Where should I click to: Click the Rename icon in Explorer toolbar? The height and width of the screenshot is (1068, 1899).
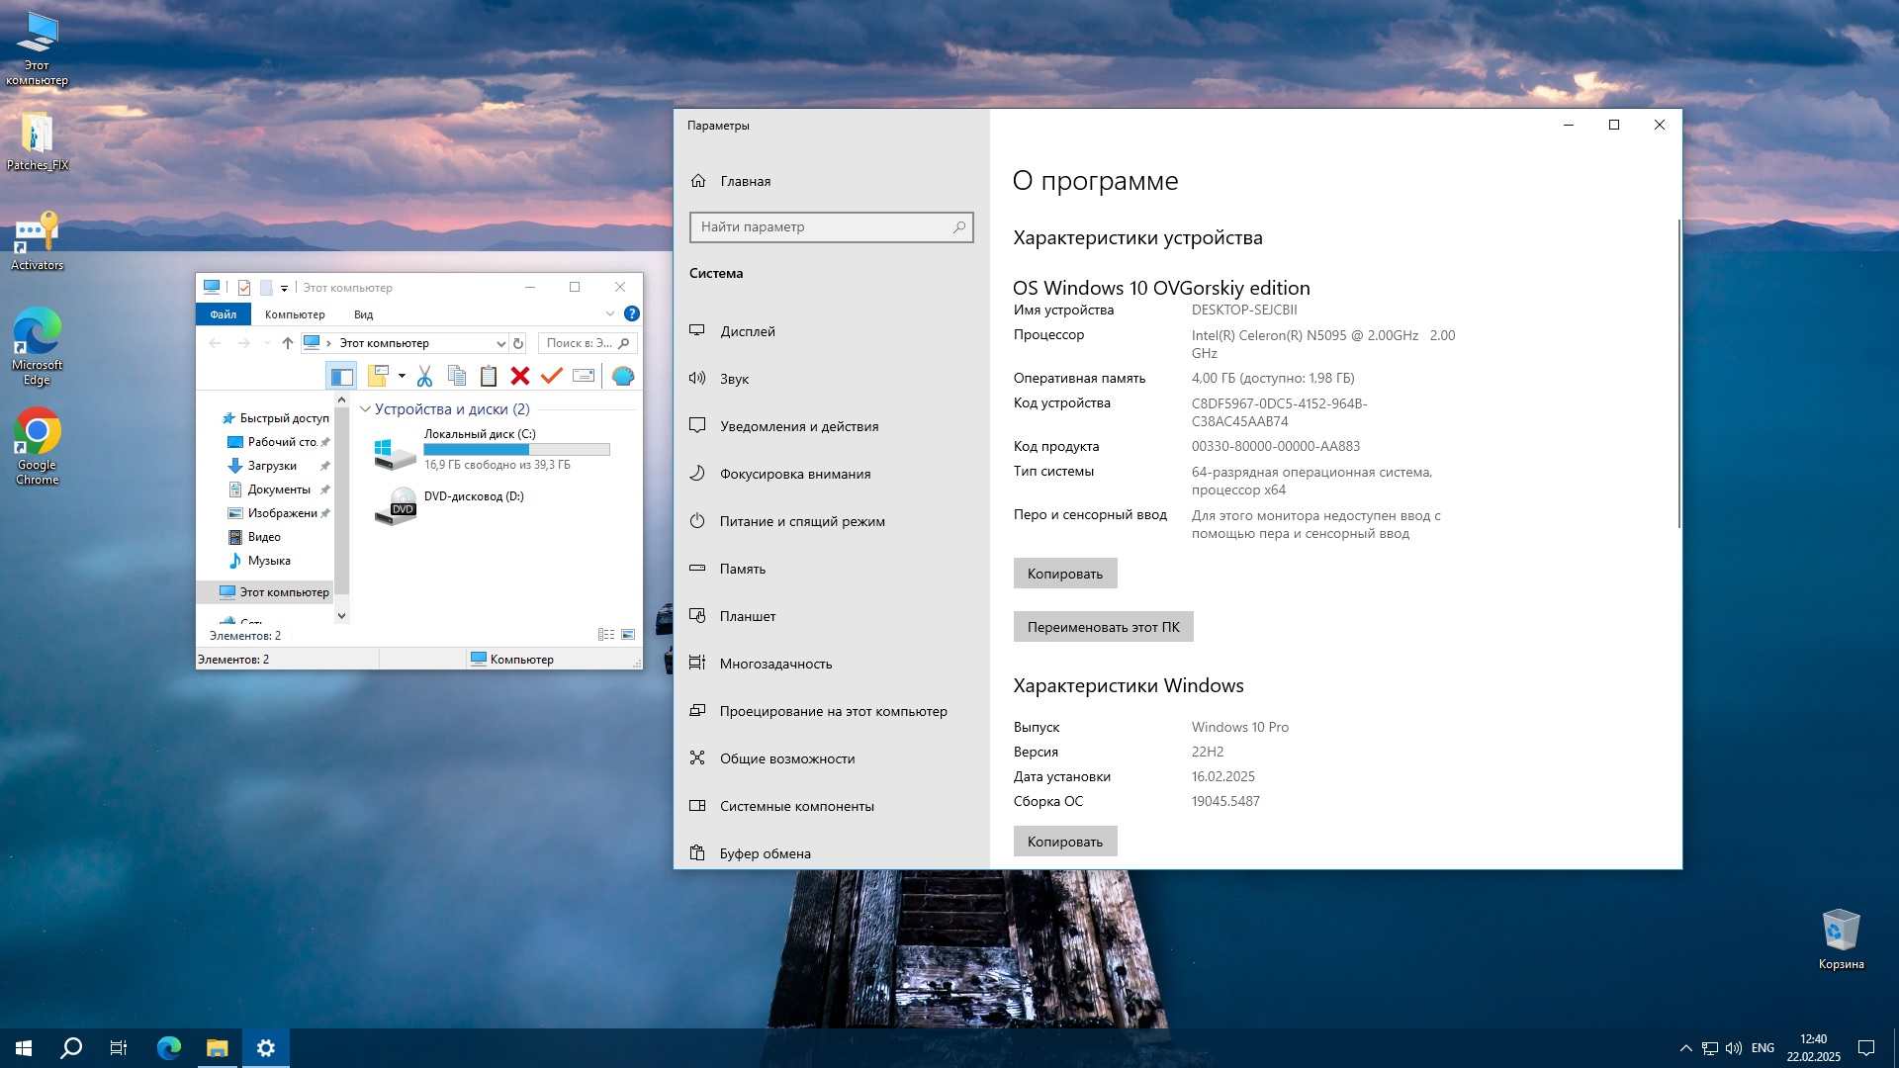(584, 376)
